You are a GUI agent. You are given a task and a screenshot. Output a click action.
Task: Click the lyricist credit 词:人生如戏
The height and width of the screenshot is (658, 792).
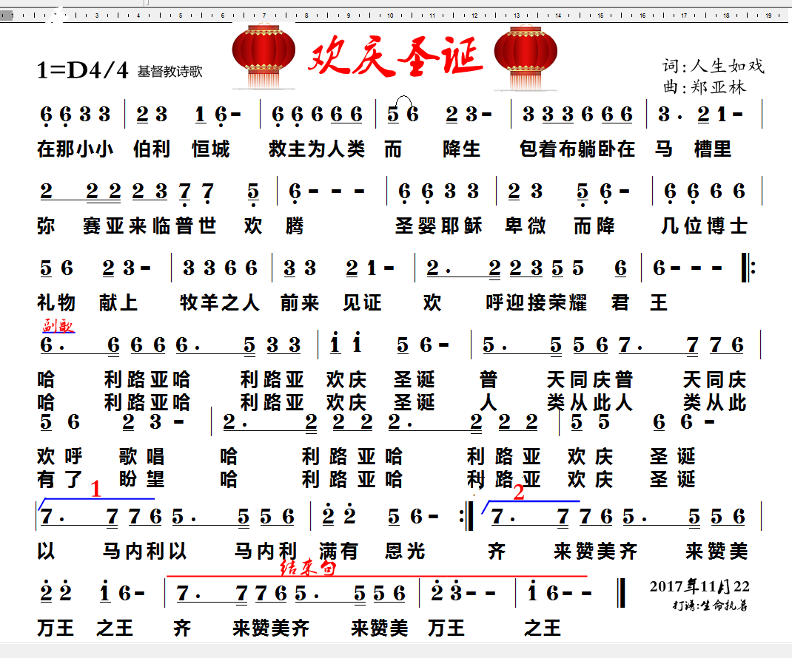[x=714, y=66]
